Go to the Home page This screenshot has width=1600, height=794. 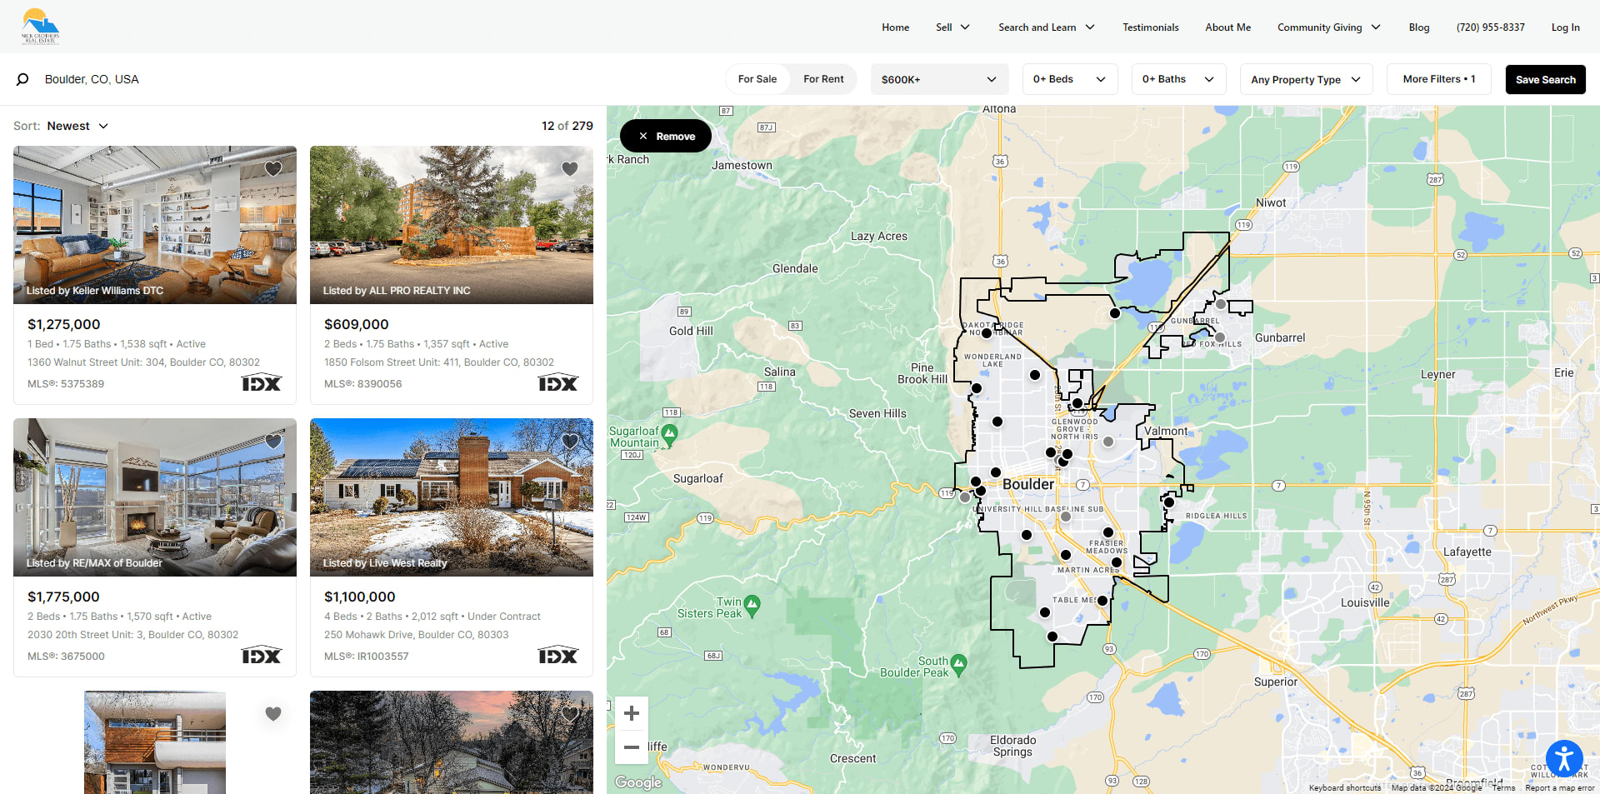(896, 27)
